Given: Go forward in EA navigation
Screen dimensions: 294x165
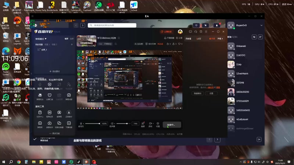Looking at the screenshot, I should [83, 25].
